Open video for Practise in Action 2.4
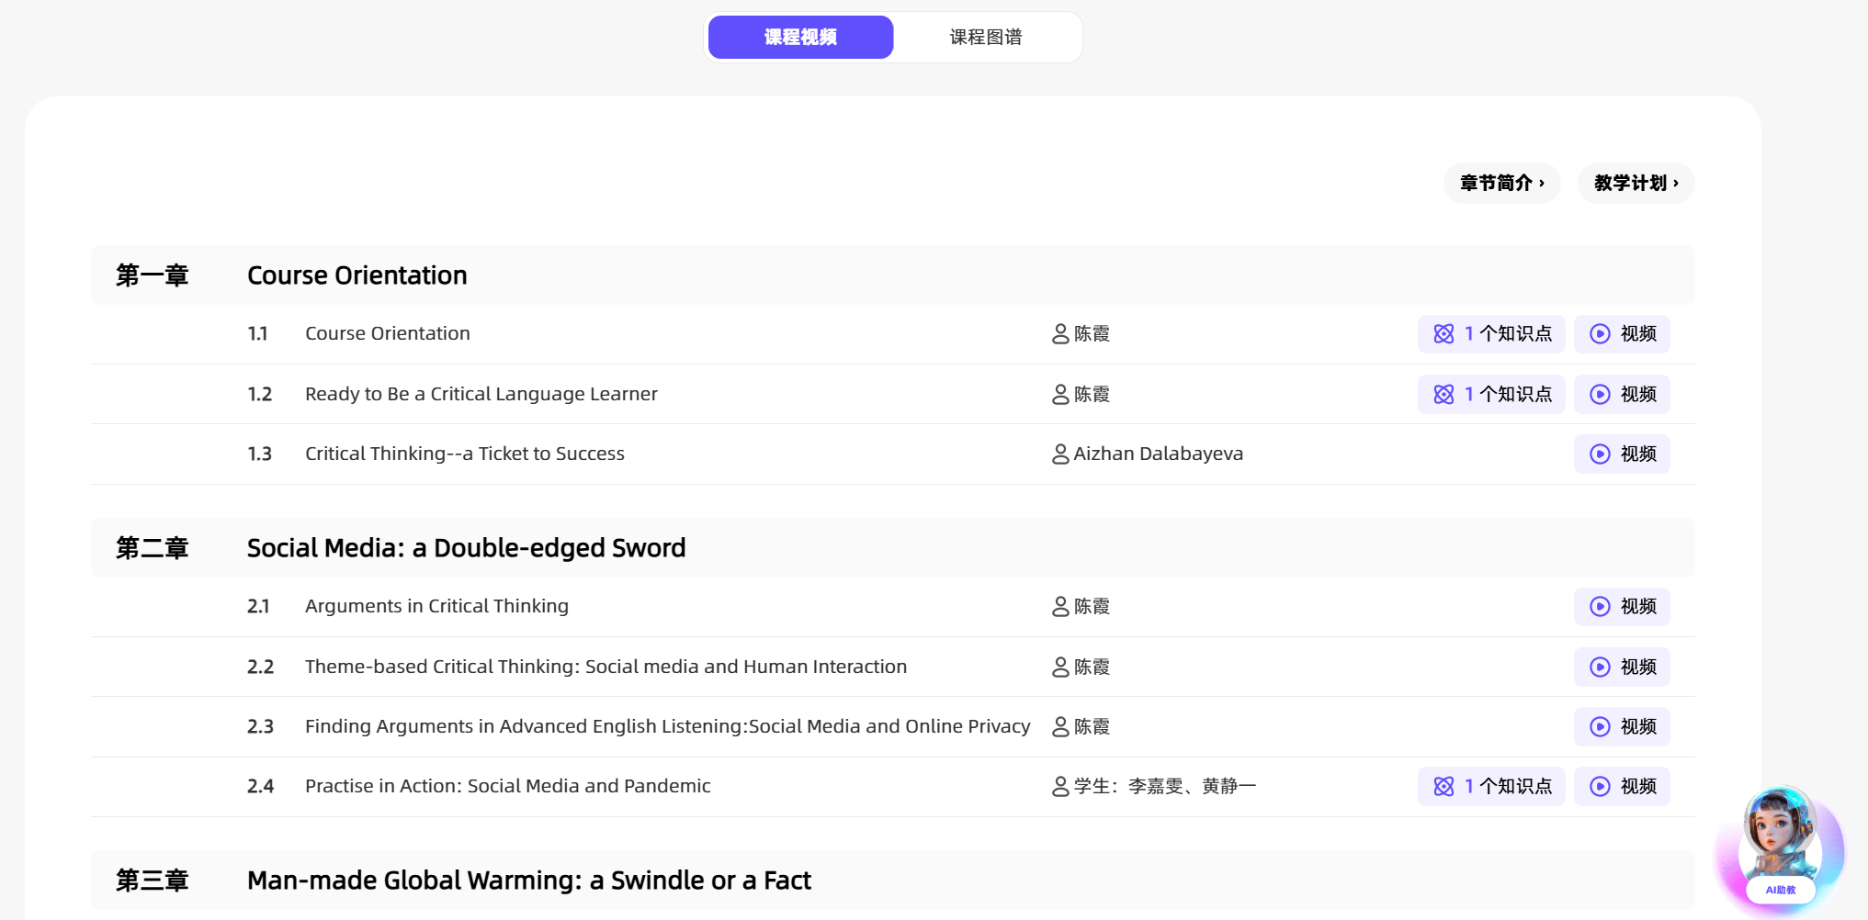Screen dimensions: 1868x920 1622,787
